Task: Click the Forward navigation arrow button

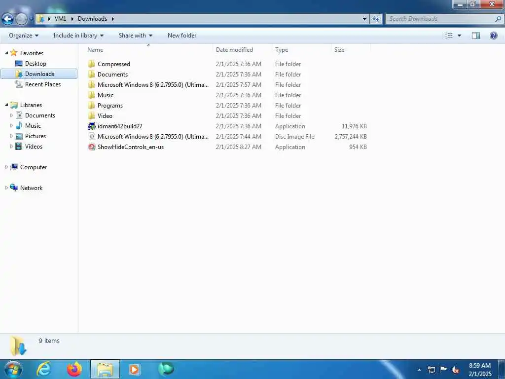Action: 21,19
